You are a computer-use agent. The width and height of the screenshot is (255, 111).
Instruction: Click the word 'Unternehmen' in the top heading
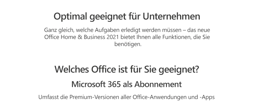click(171, 16)
